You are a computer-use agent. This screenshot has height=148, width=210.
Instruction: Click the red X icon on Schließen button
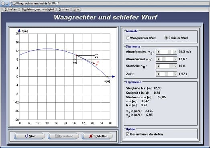pyautogui.click(x=91, y=136)
